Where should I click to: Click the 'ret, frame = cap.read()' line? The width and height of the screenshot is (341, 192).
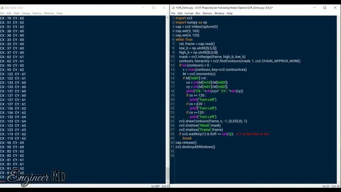pos(197,44)
